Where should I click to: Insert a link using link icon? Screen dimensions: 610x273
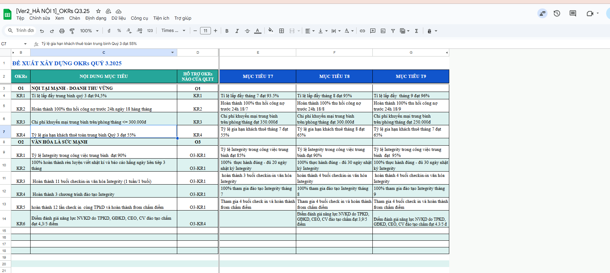coord(362,31)
